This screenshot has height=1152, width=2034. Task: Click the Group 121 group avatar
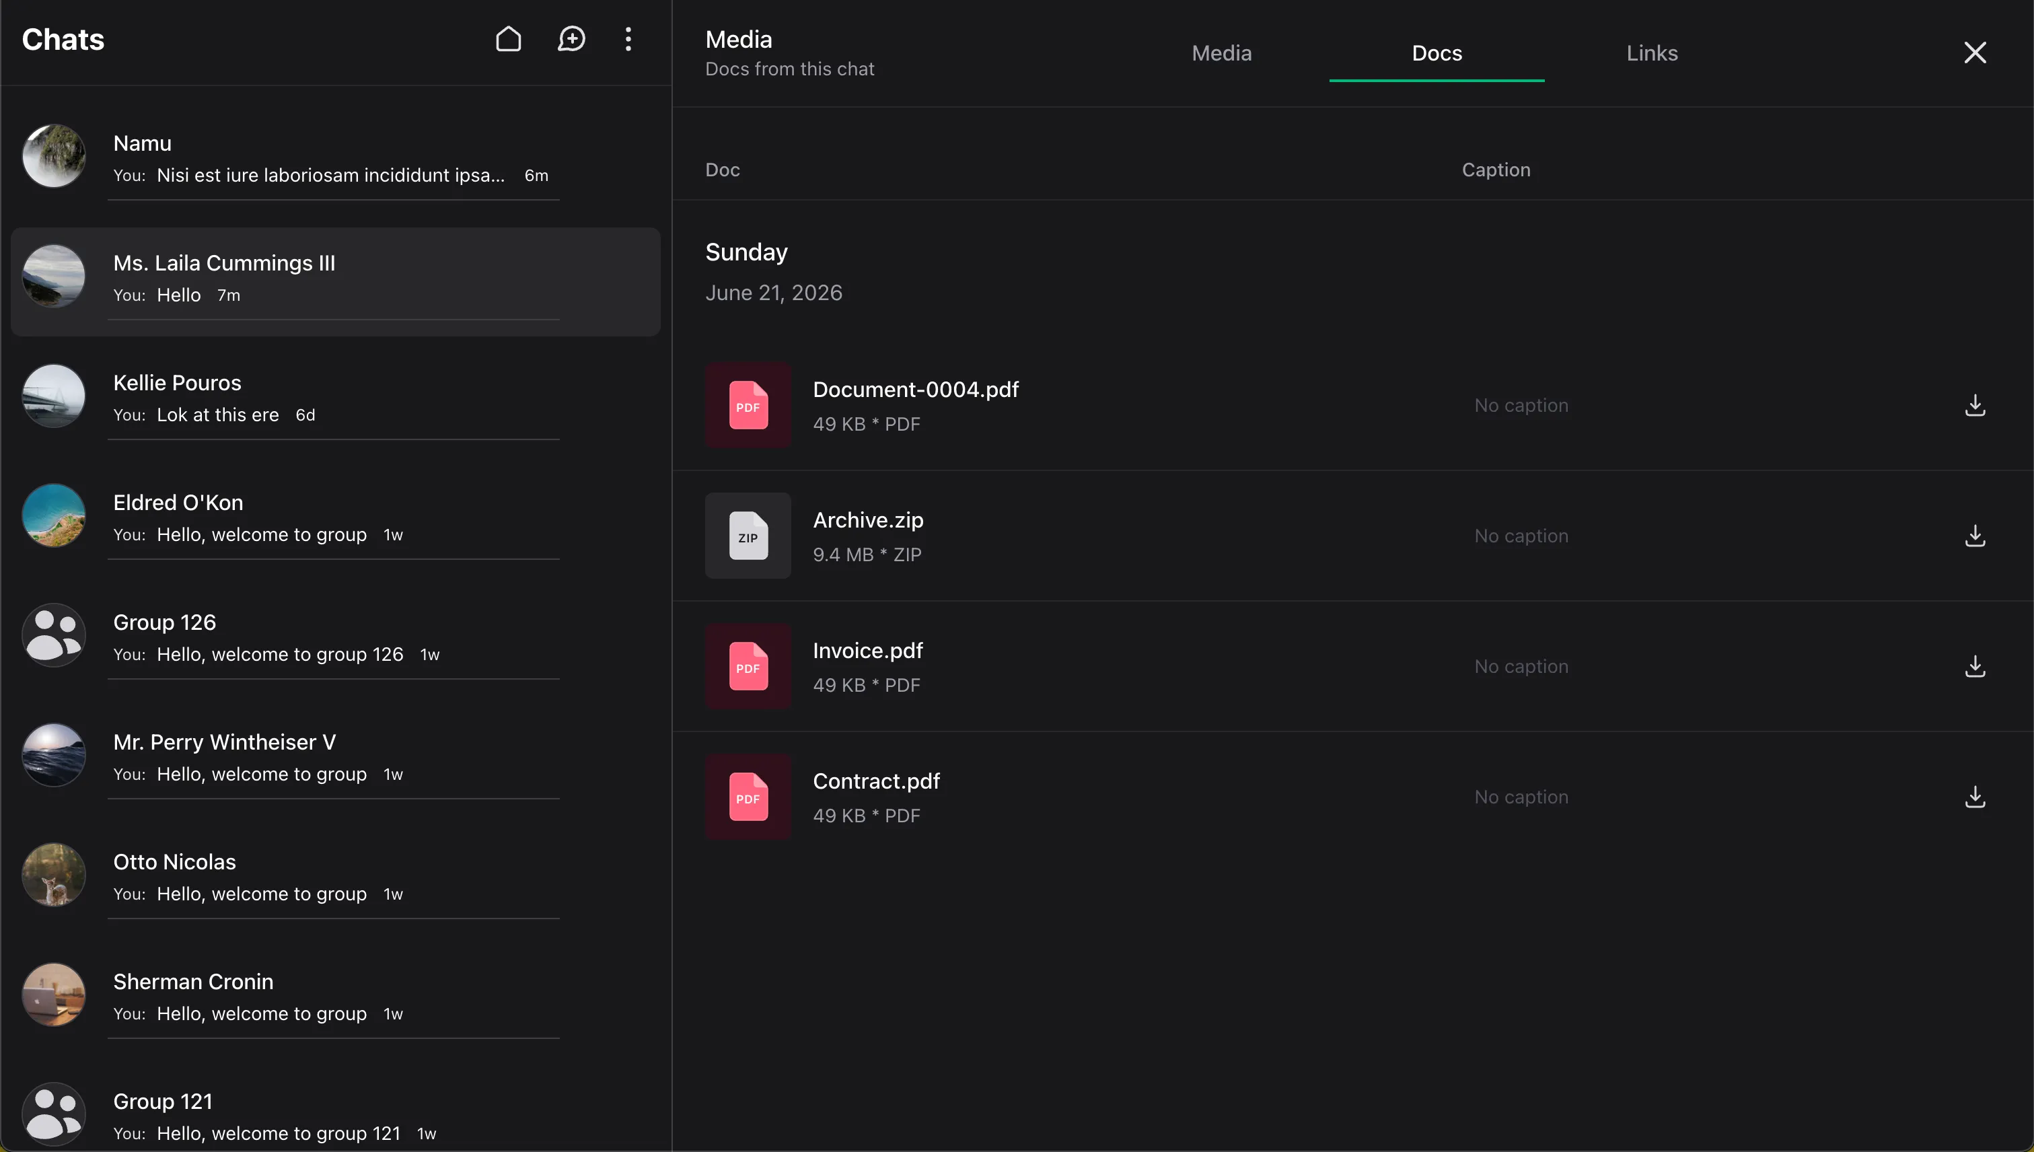point(54,1115)
